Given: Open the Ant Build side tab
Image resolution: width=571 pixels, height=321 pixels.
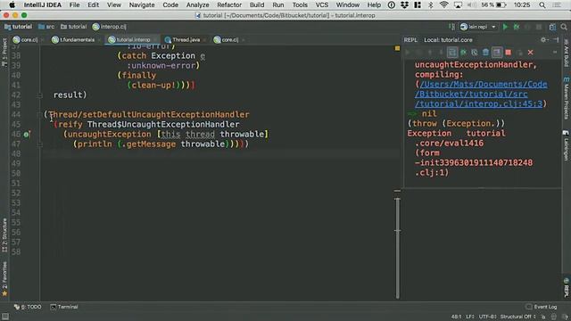Looking at the screenshot, I should tap(567, 53).
